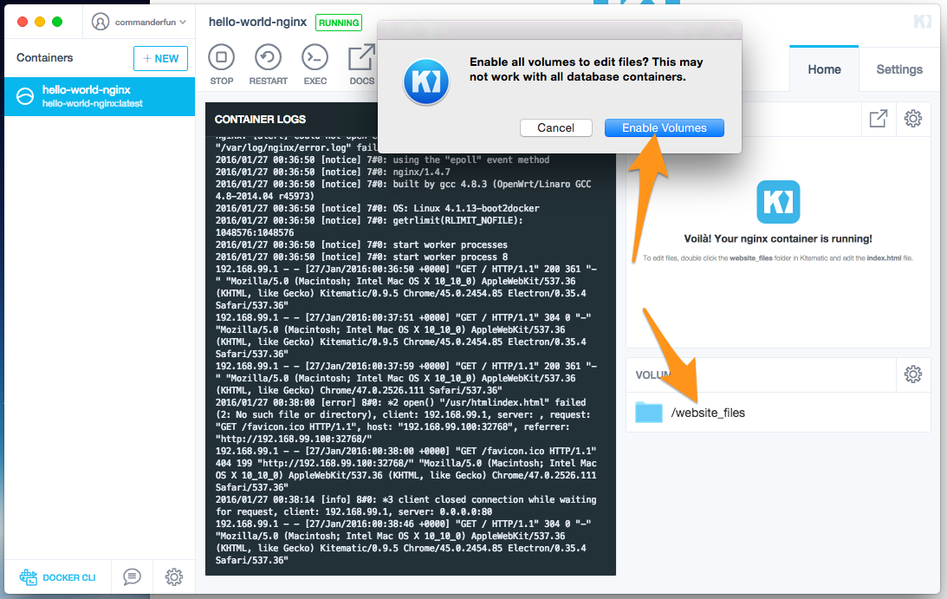
Task: Select hello-world-nginx in containers list
Action: tap(100, 96)
